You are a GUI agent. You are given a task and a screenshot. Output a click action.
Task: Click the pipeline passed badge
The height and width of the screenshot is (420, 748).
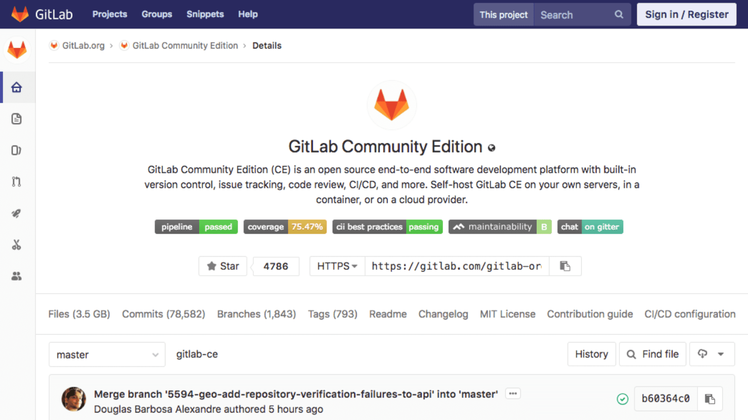click(x=196, y=227)
